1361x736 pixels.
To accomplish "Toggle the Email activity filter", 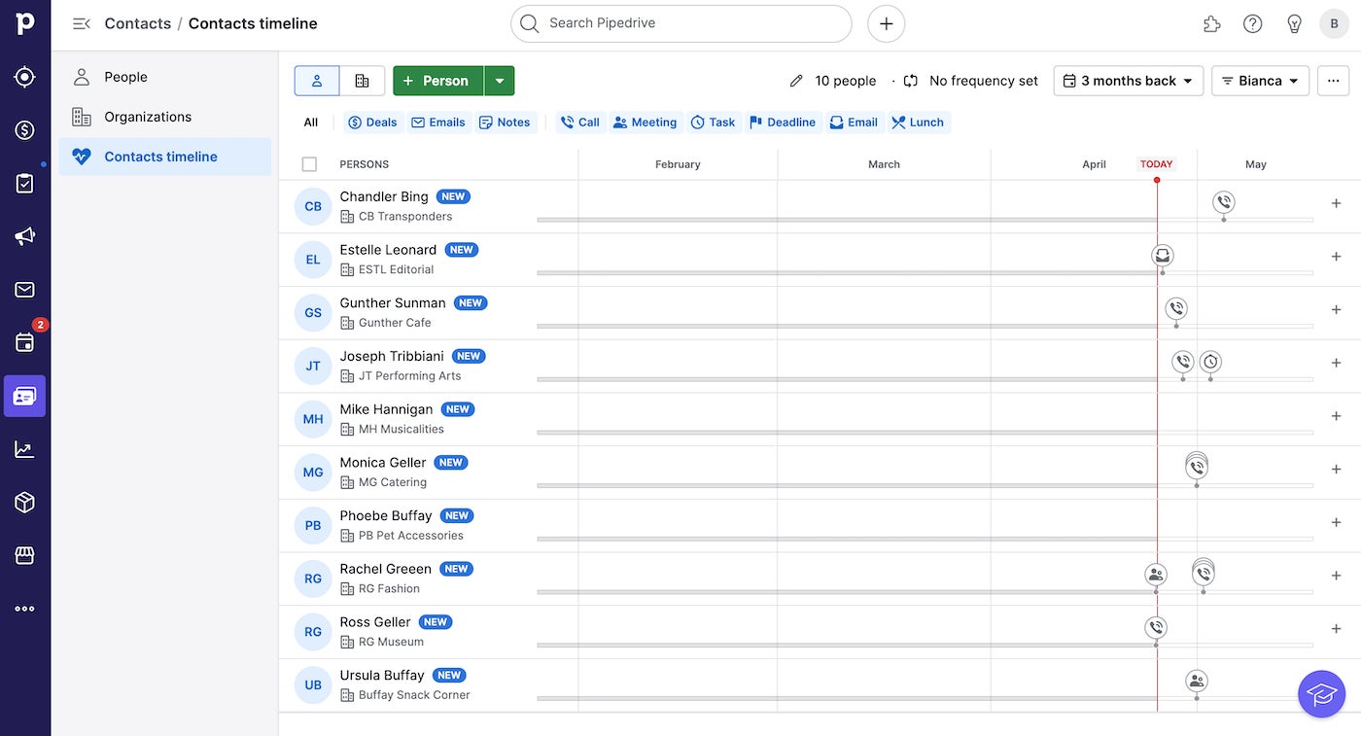I will (854, 123).
